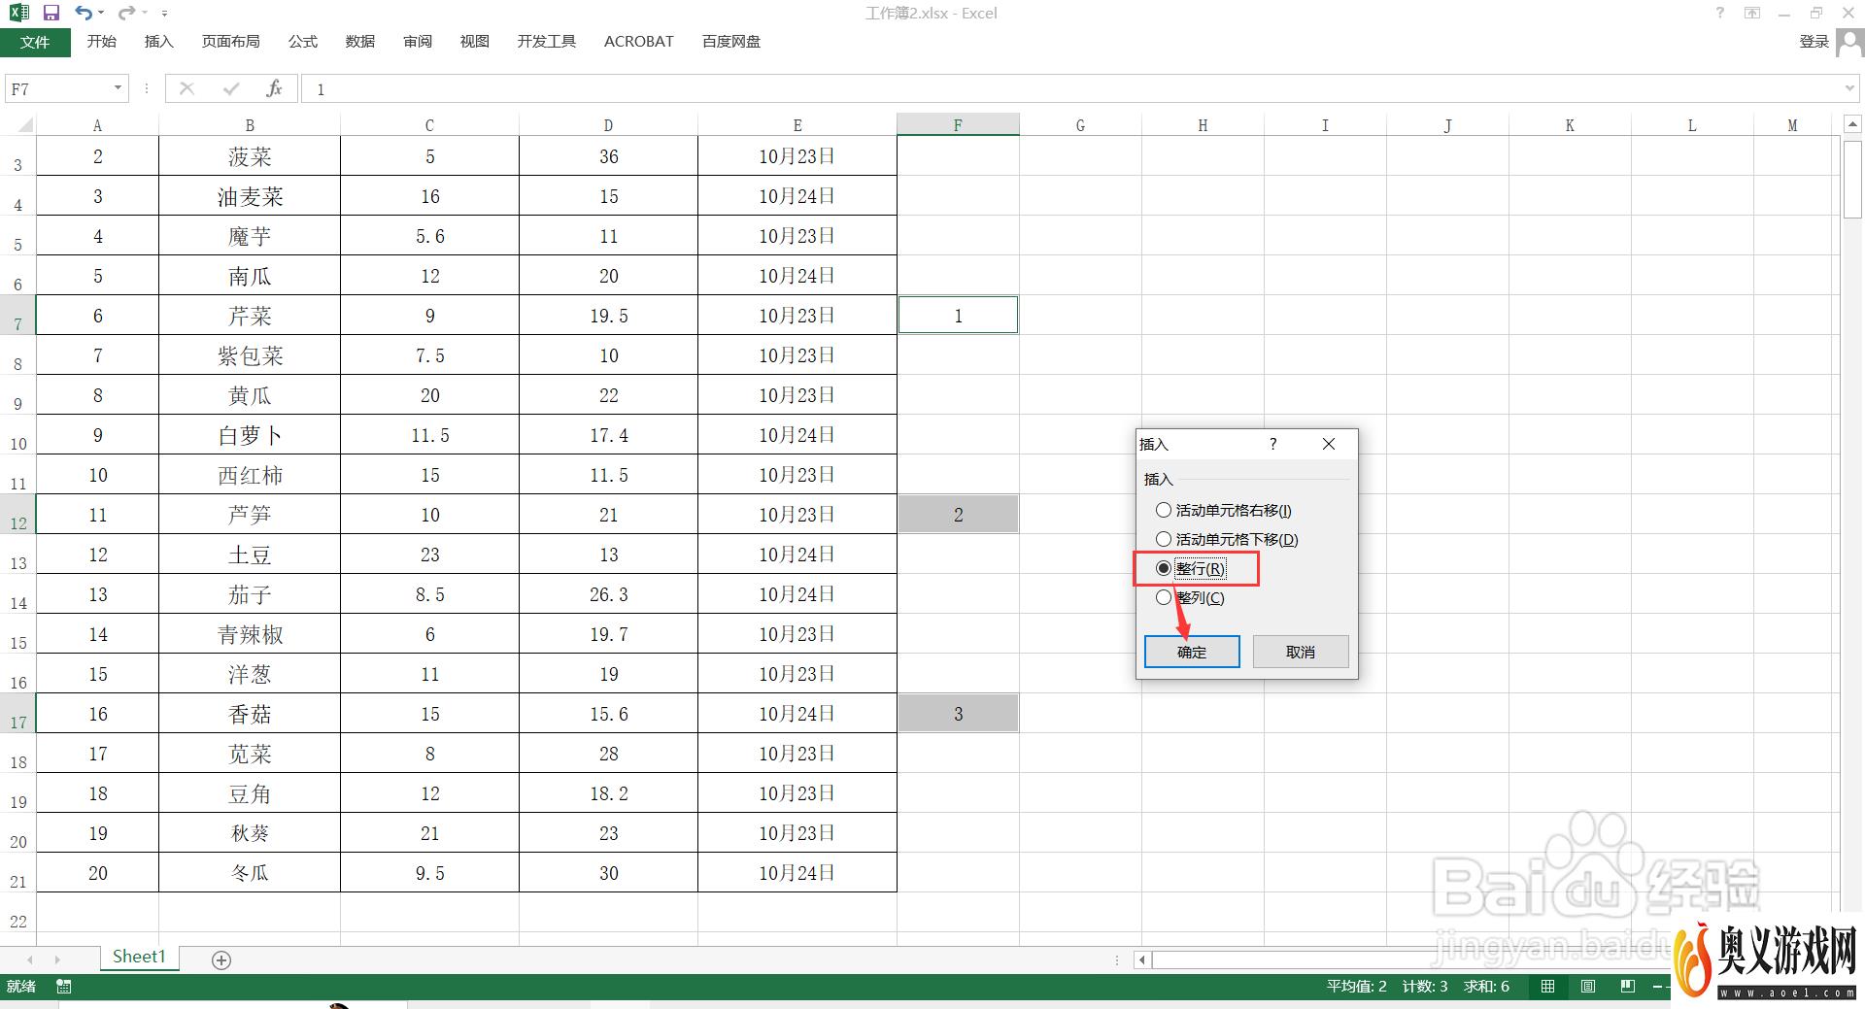The image size is (1865, 1009).
Task: Open the 文件 menu
Action: click(35, 42)
